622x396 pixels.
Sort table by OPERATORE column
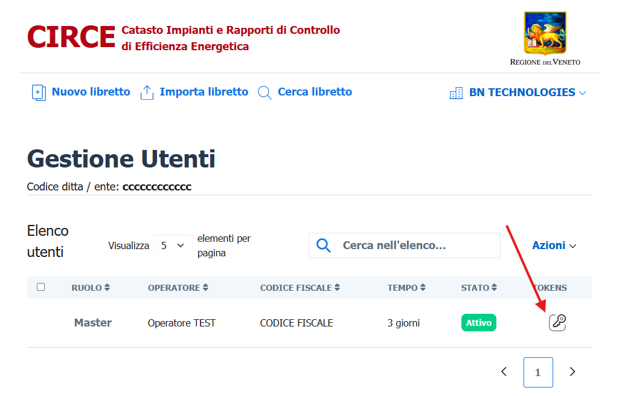pos(178,288)
